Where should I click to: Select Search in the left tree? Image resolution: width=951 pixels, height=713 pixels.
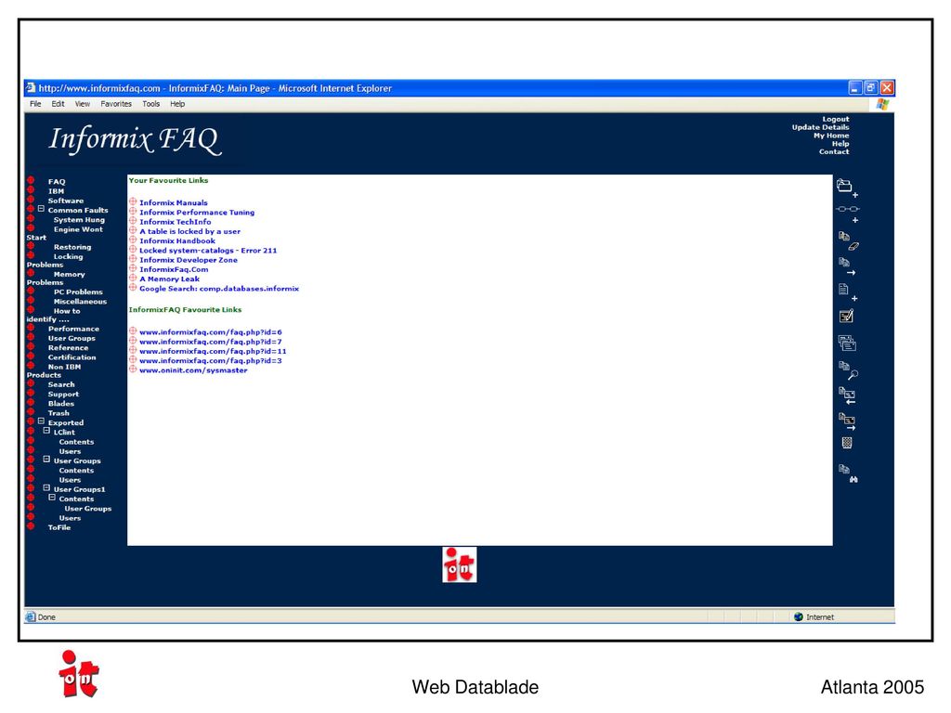coord(61,384)
